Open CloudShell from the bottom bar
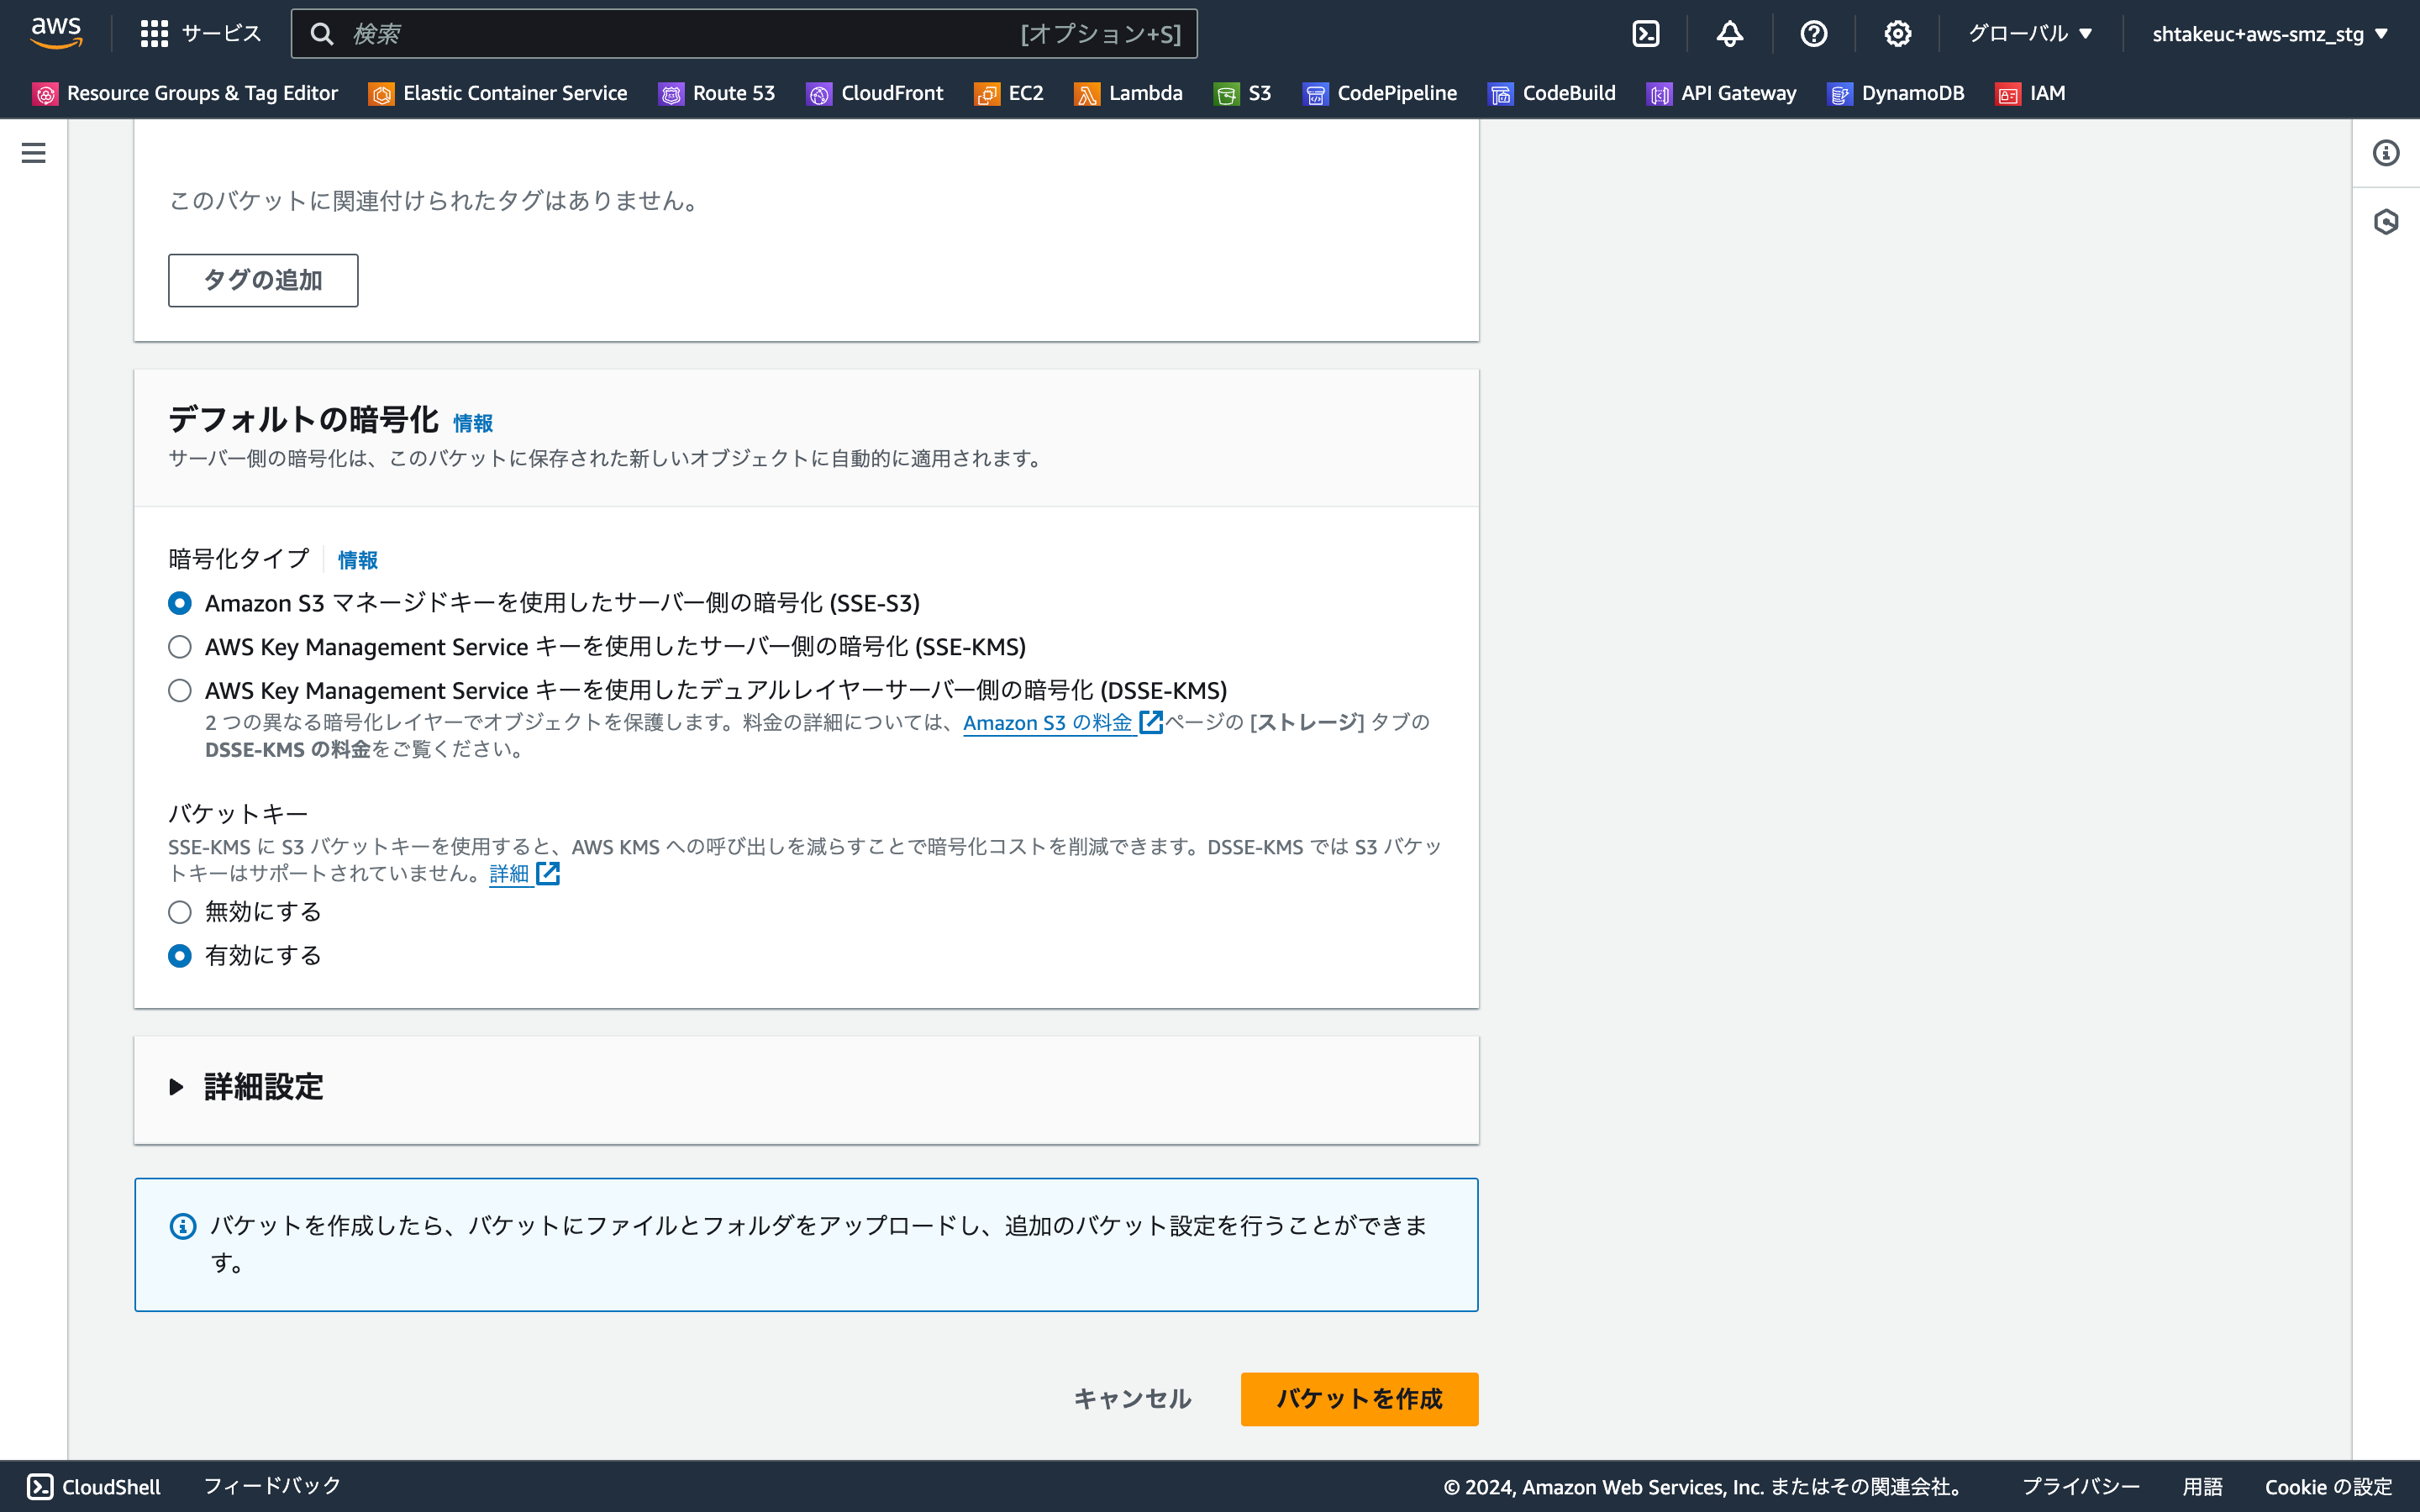 click(x=95, y=1486)
